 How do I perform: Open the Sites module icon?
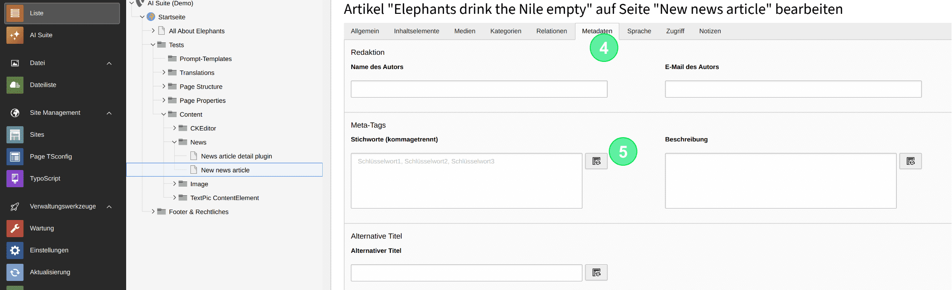tap(15, 135)
